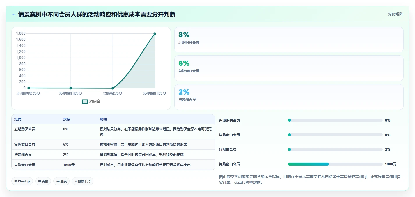Click the 8% cell in the table
The height and width of the screenshot is (197, 415).
click(x=65, y=129)
